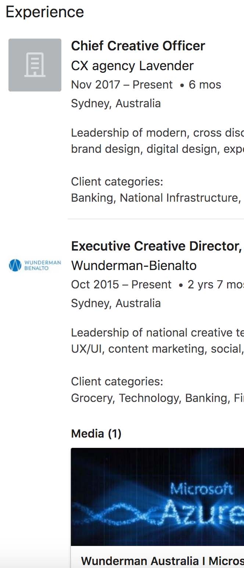Click the Oct 2015 – Present date range

coord(121,285)
